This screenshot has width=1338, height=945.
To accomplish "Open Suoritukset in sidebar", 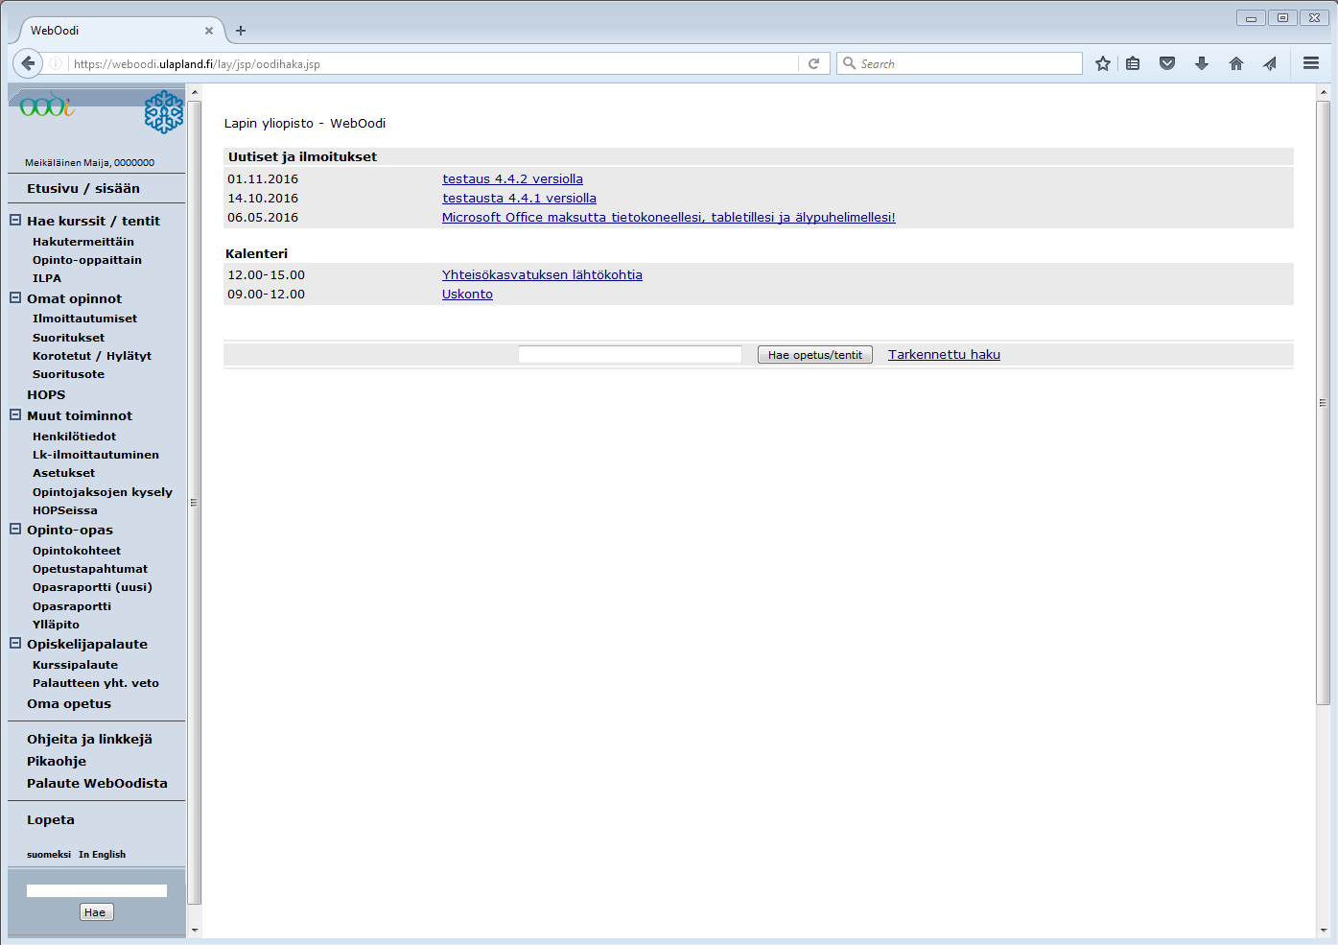I will coord(69,338).
